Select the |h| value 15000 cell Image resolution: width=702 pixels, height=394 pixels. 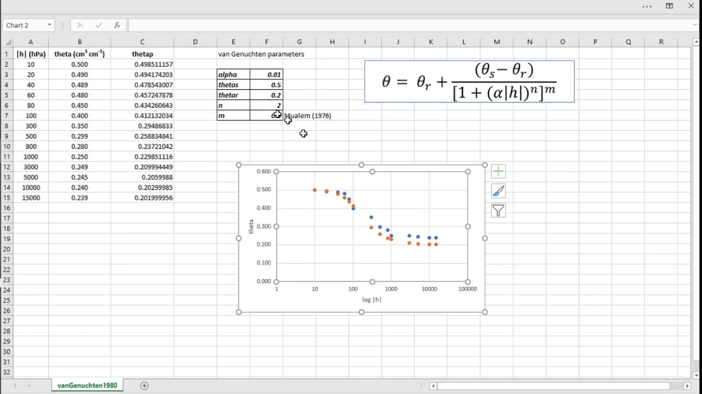[31, 198]
